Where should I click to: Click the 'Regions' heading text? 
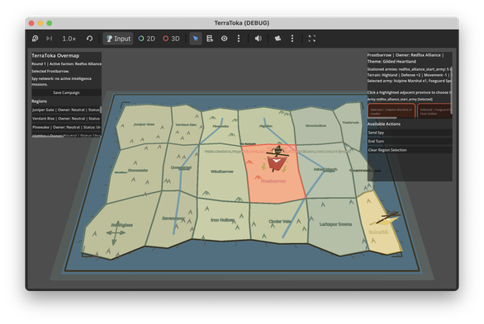coord(39,101)
